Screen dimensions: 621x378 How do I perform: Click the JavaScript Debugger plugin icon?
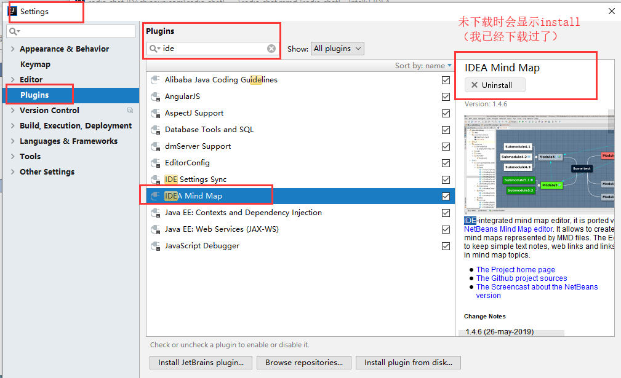pyautogui.click(x=155, y=246)
